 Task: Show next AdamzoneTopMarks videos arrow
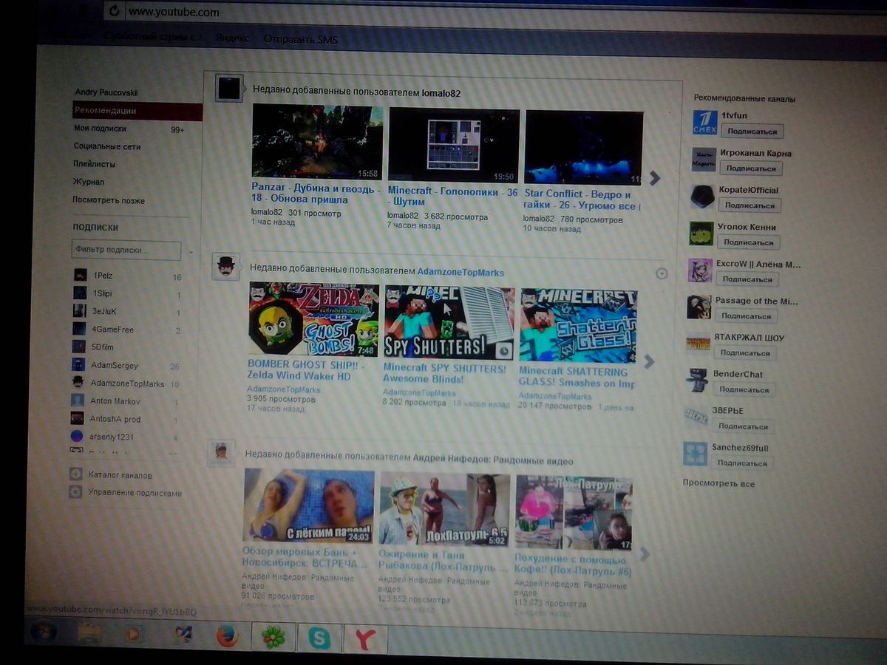tap(649, 361)
